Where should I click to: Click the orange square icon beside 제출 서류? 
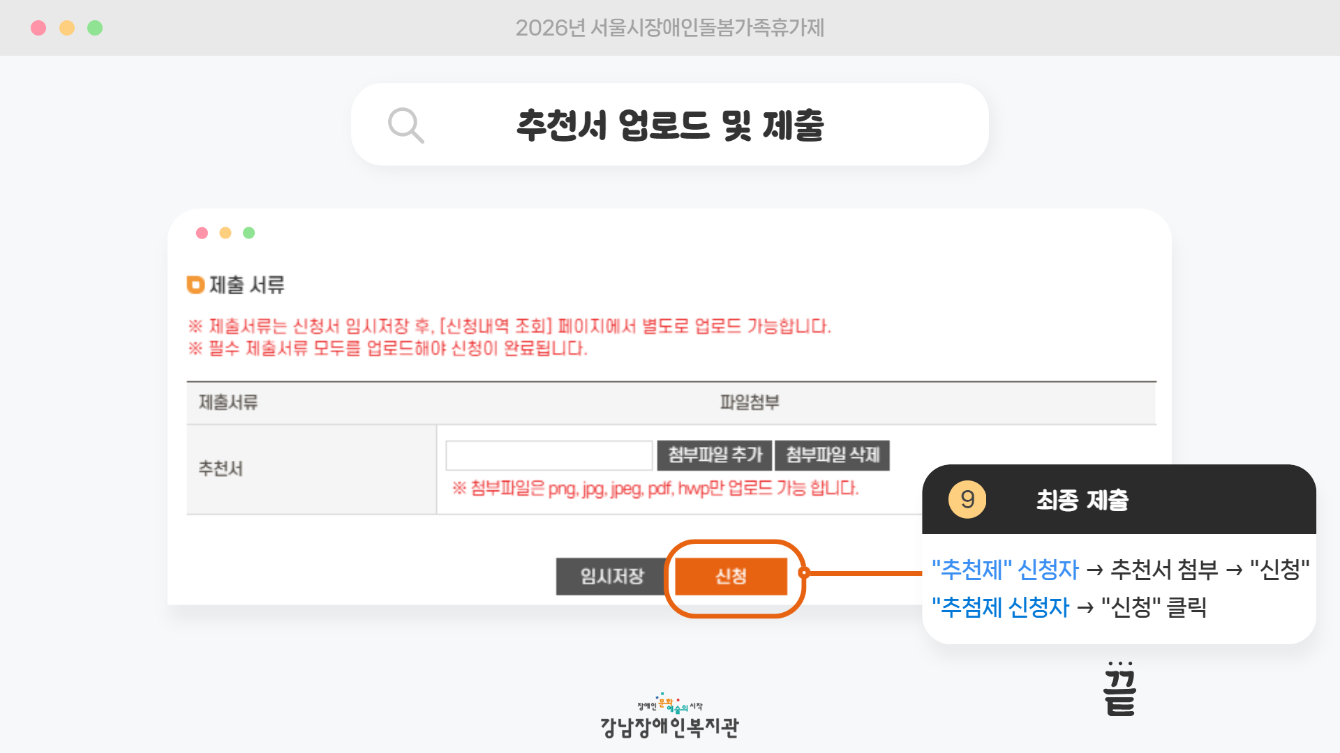(x=195, y=284)
